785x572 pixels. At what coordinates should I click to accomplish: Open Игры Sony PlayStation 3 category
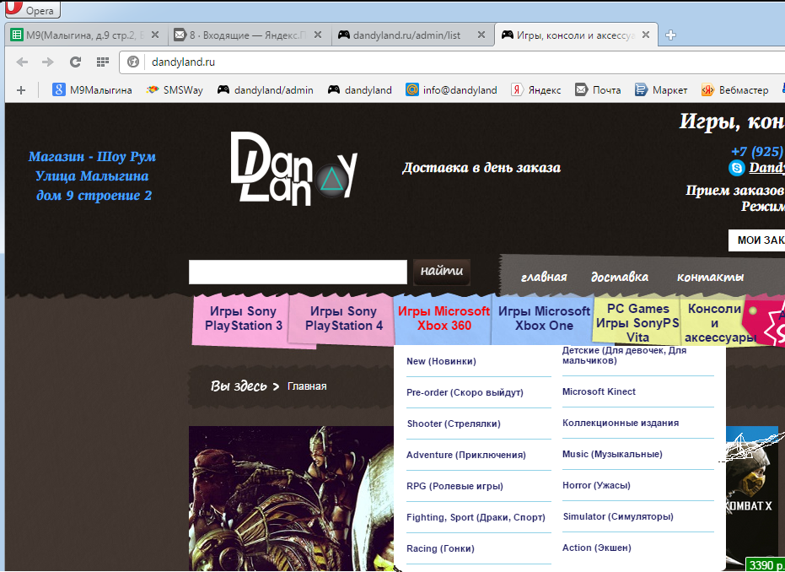pos(243,319)
